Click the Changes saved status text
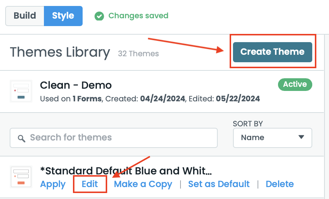This screenshot has width=329, height=199. click(x=138, y=16)
